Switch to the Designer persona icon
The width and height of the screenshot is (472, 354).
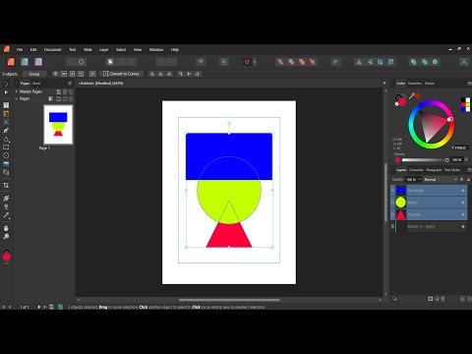point(25,62)
